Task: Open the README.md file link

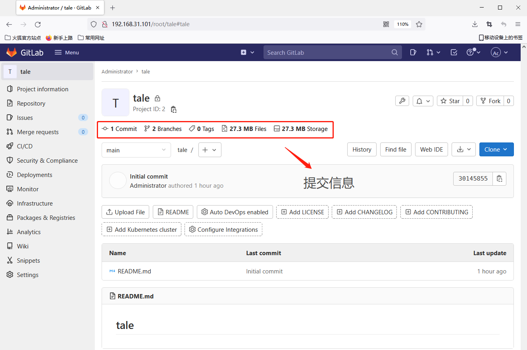Action: [x=134, y=271]
